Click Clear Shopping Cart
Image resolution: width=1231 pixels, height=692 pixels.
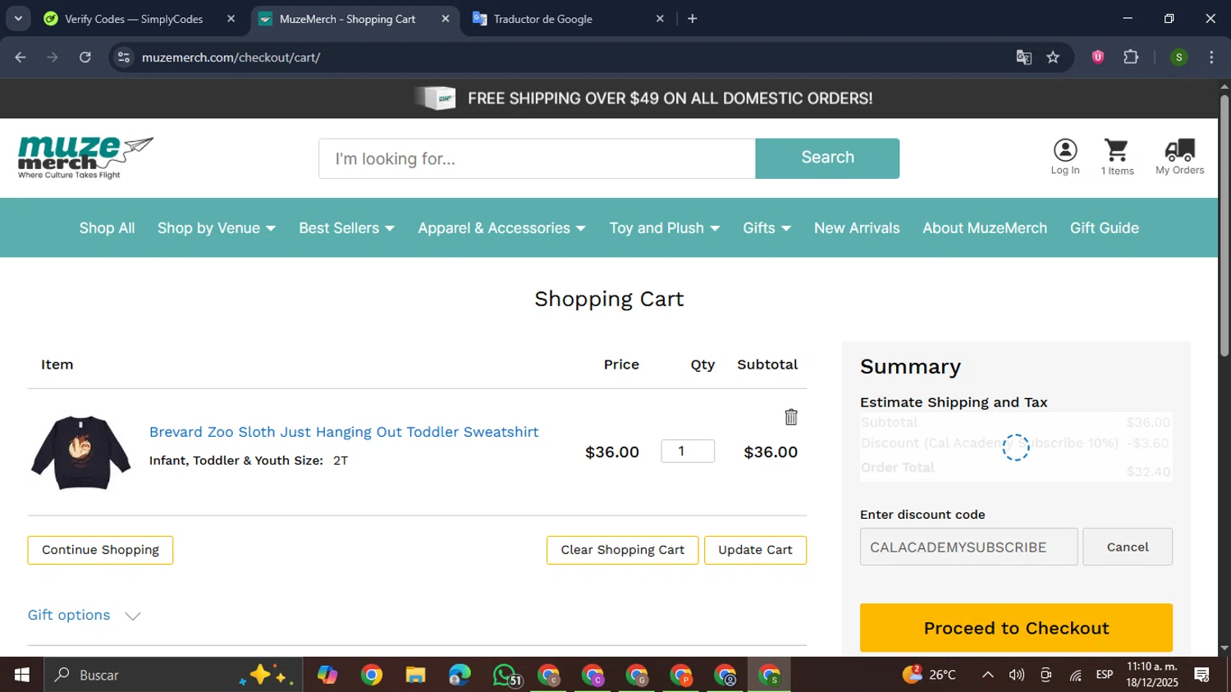[x=622, y=550]
